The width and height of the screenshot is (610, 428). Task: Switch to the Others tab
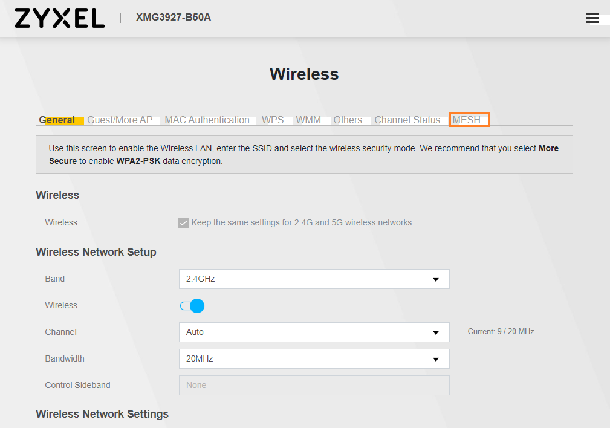pyautogui.click(x=348, y=120)
